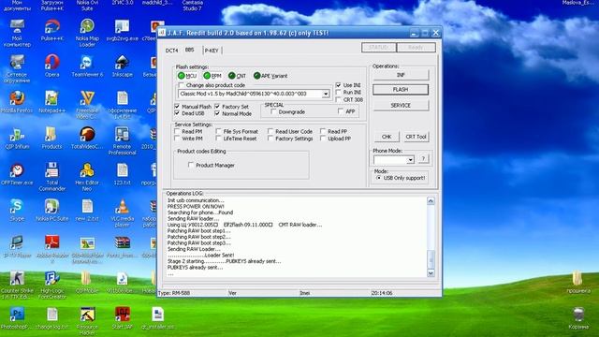Enable the Read User Code checkbox
Image resolution: width=599 pixels, height=337 pixels.
270,131
